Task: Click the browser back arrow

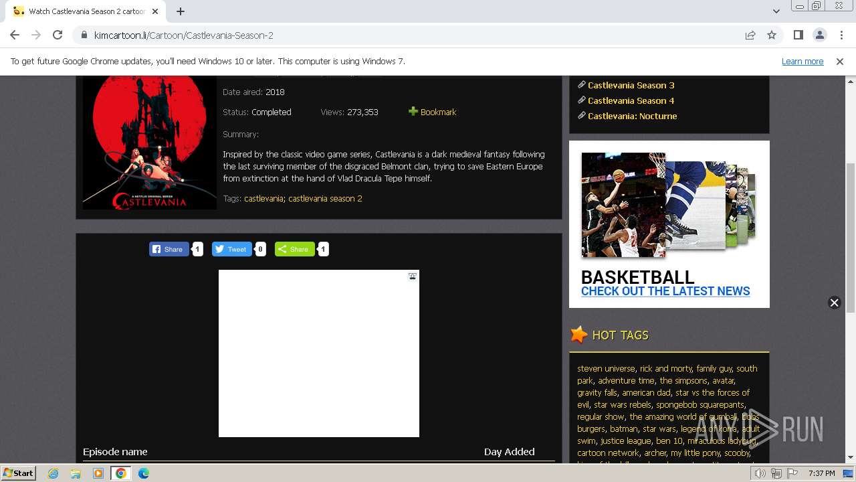Action: click(15, 35)
